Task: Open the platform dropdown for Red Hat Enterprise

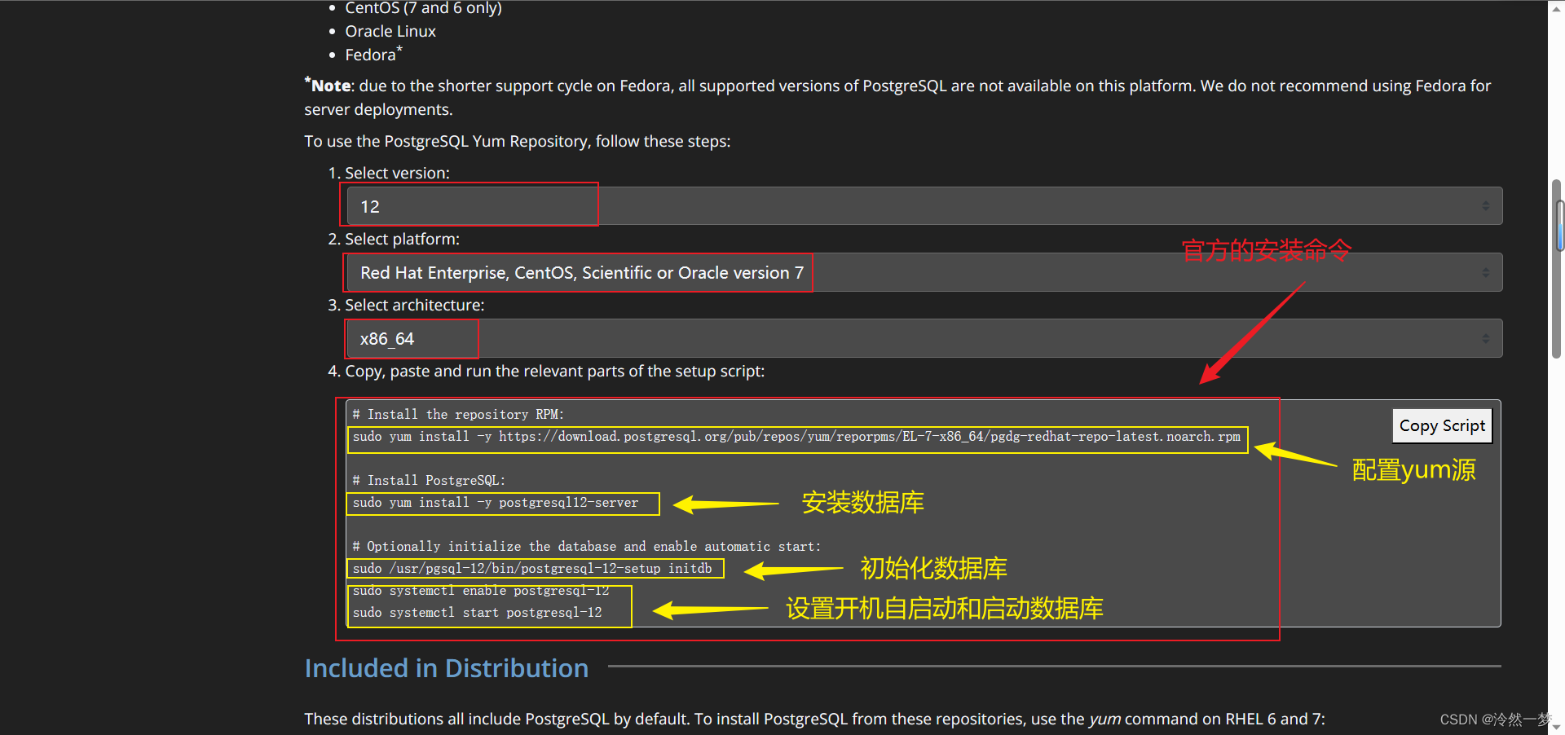Action: pyautogui.click(x=924, y=272)
